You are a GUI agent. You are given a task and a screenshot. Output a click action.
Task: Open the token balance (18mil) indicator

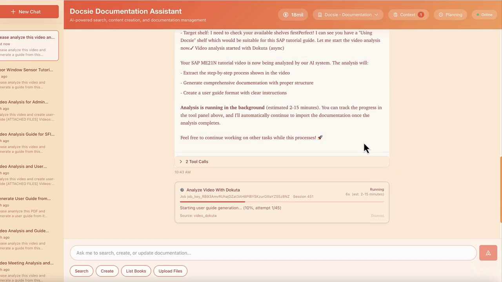tap(293, 14)
